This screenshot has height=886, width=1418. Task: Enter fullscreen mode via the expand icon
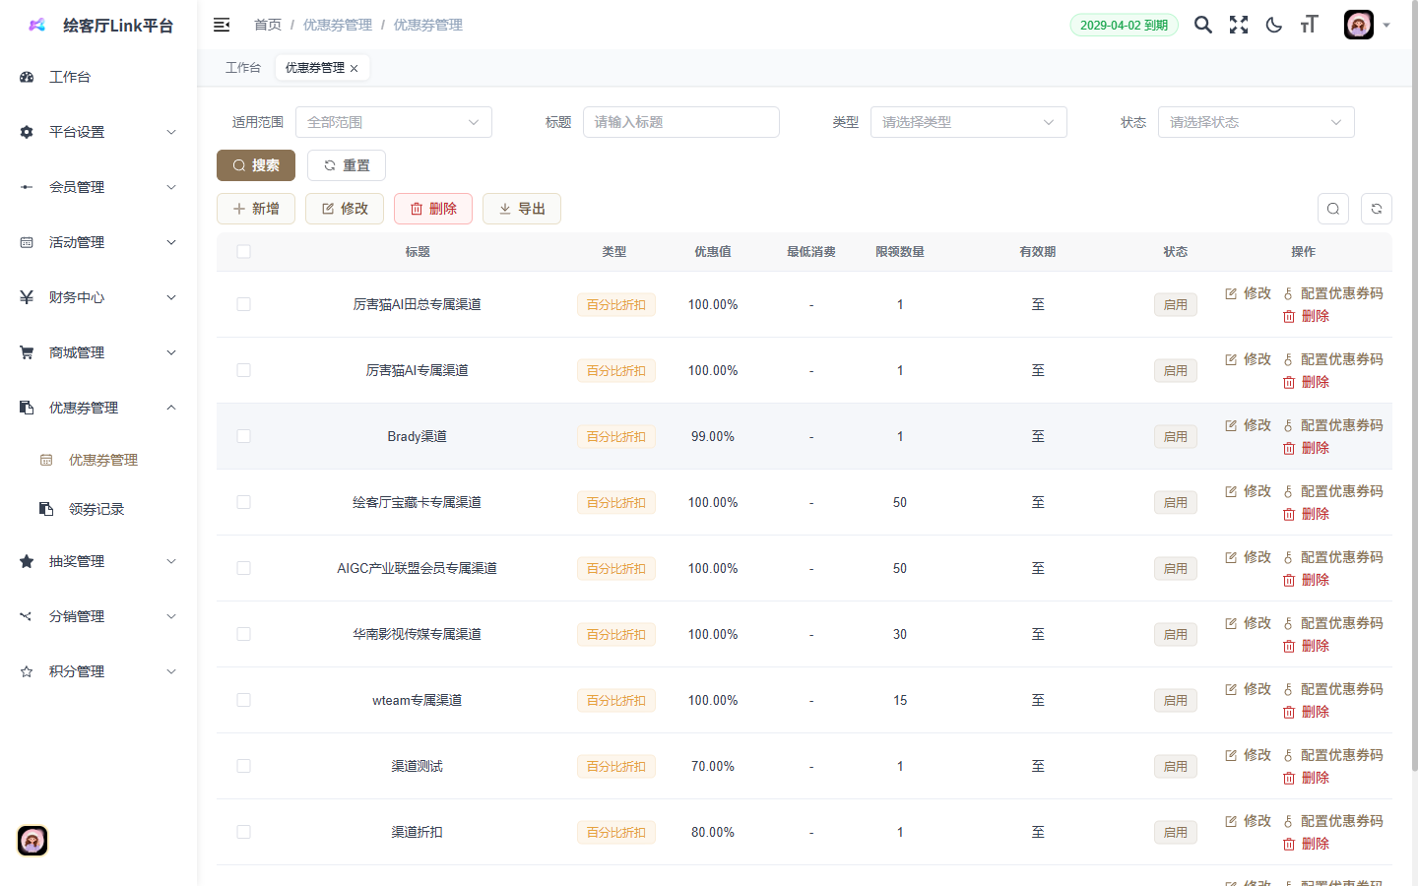click(1238, 25)
